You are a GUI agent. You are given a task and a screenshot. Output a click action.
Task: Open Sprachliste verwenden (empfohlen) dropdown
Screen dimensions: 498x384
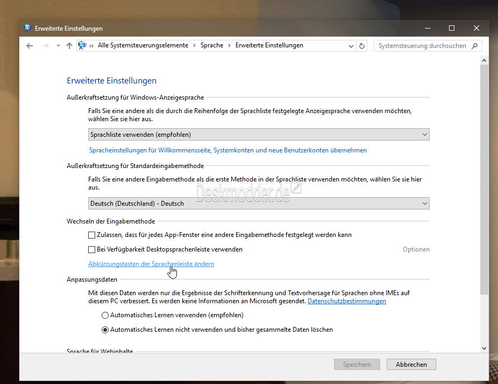click(259, 135)
